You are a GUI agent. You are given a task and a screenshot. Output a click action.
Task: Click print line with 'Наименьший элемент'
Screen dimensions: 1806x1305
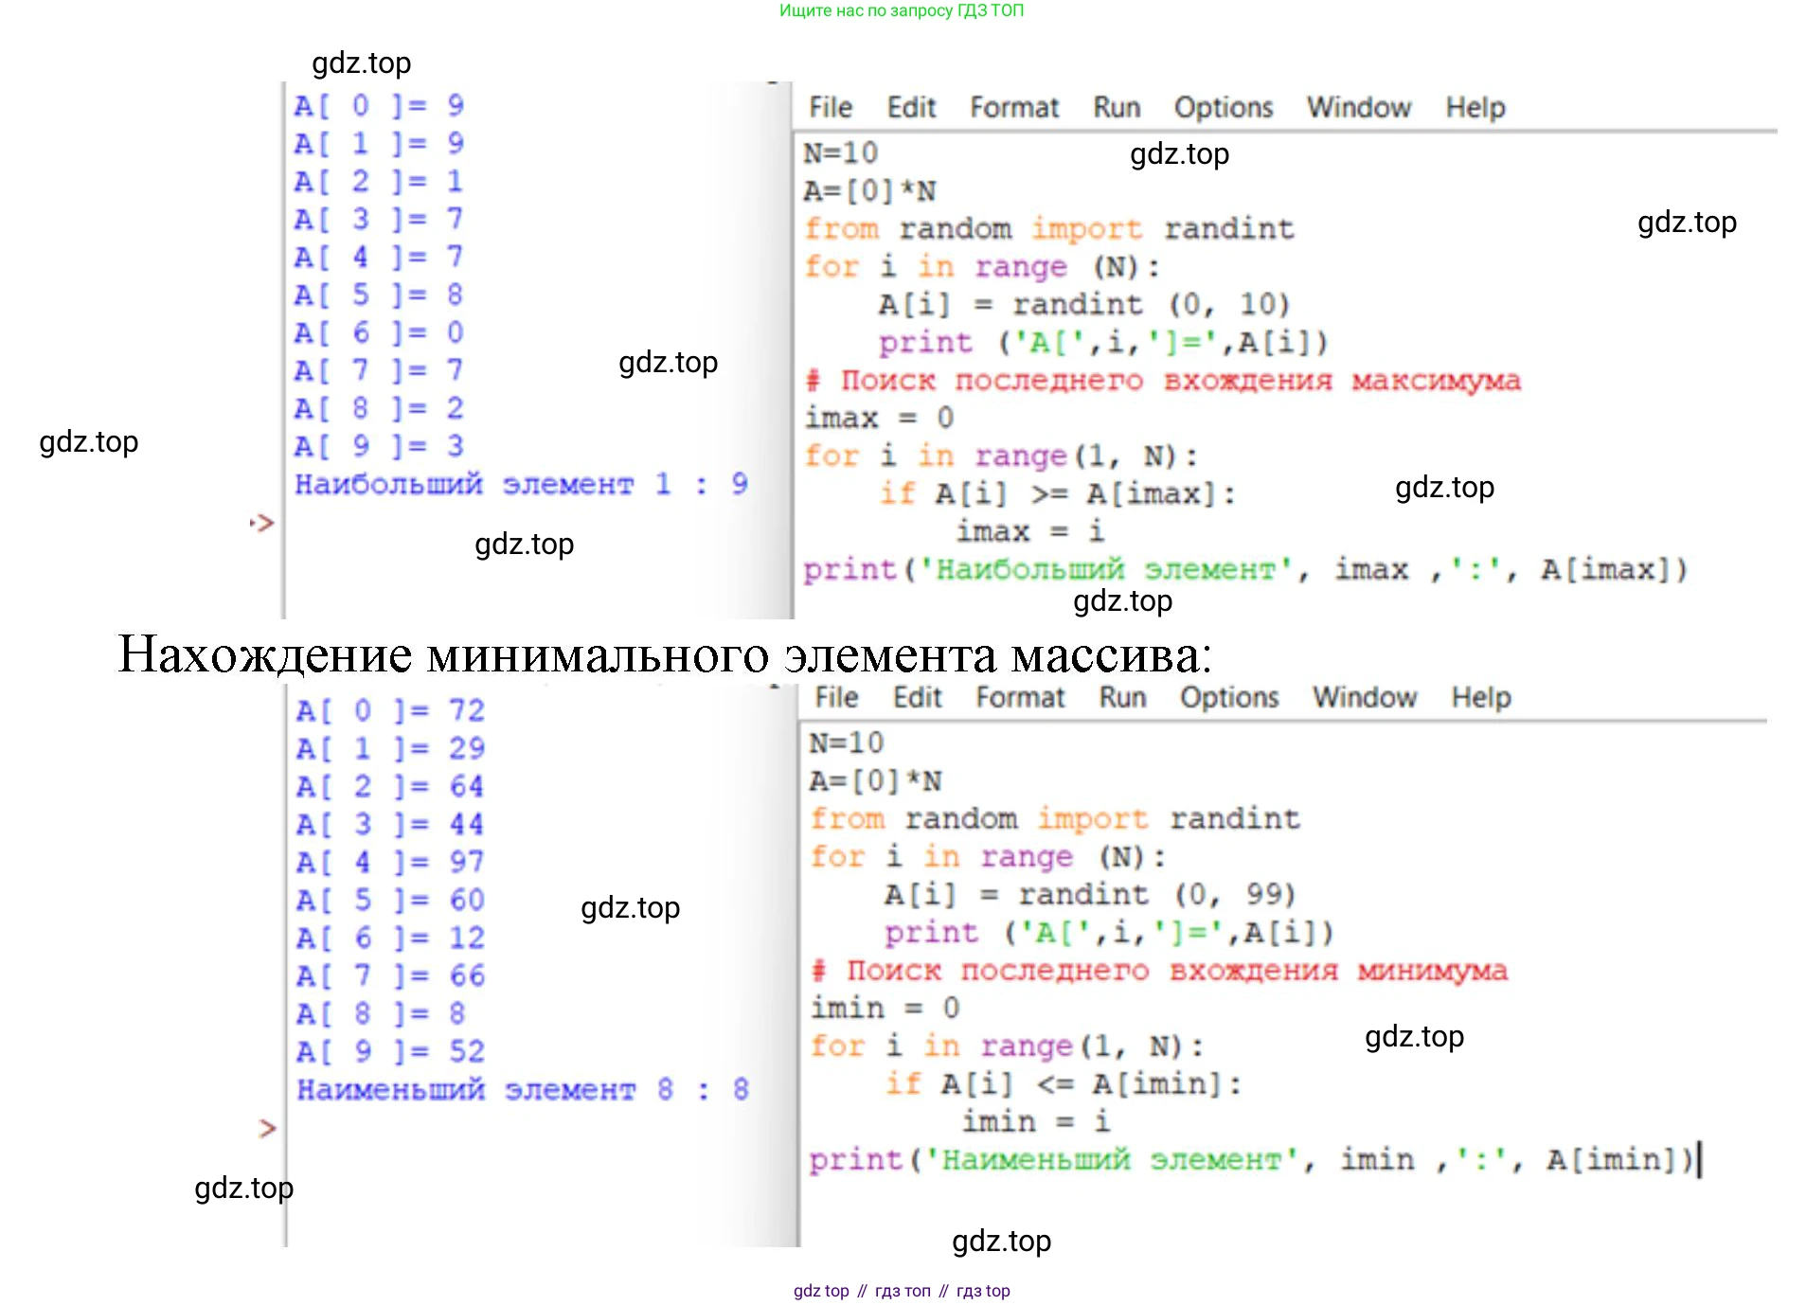point(1251,1159)
